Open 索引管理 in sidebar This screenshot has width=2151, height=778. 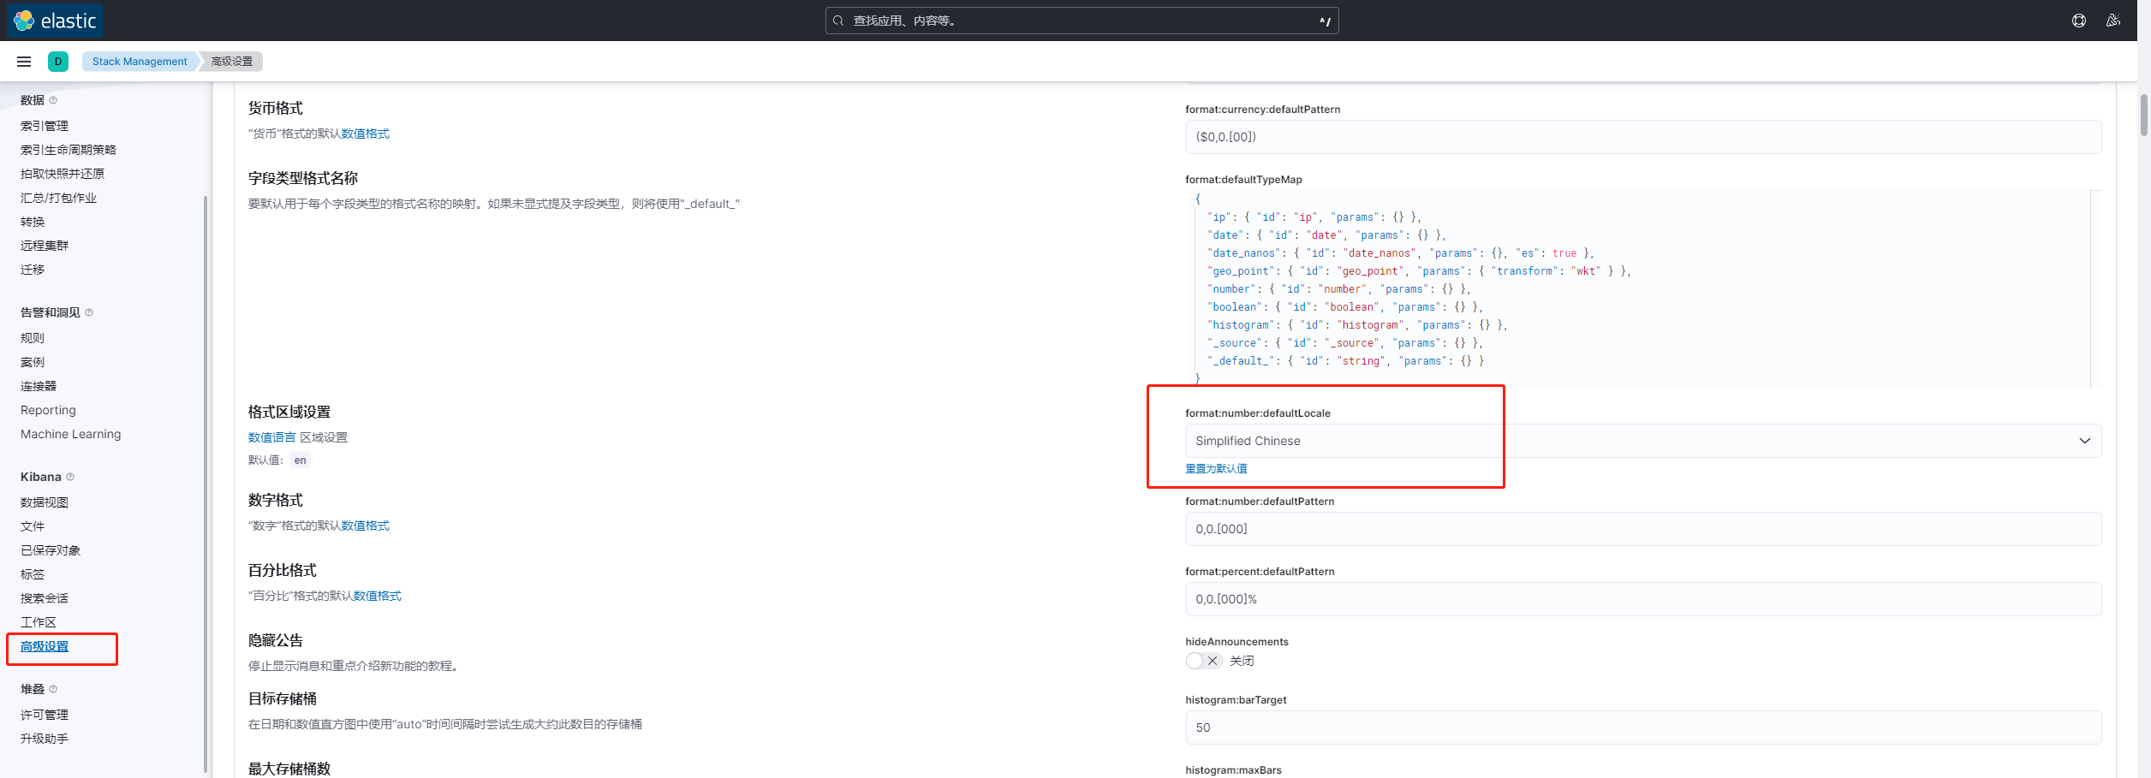click(x=45, y=126)
